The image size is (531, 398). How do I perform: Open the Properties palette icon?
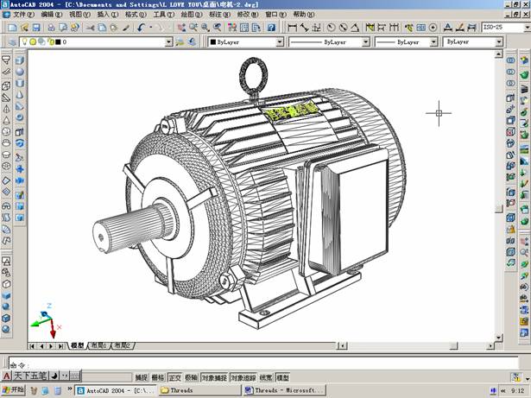tap(232, 28)
